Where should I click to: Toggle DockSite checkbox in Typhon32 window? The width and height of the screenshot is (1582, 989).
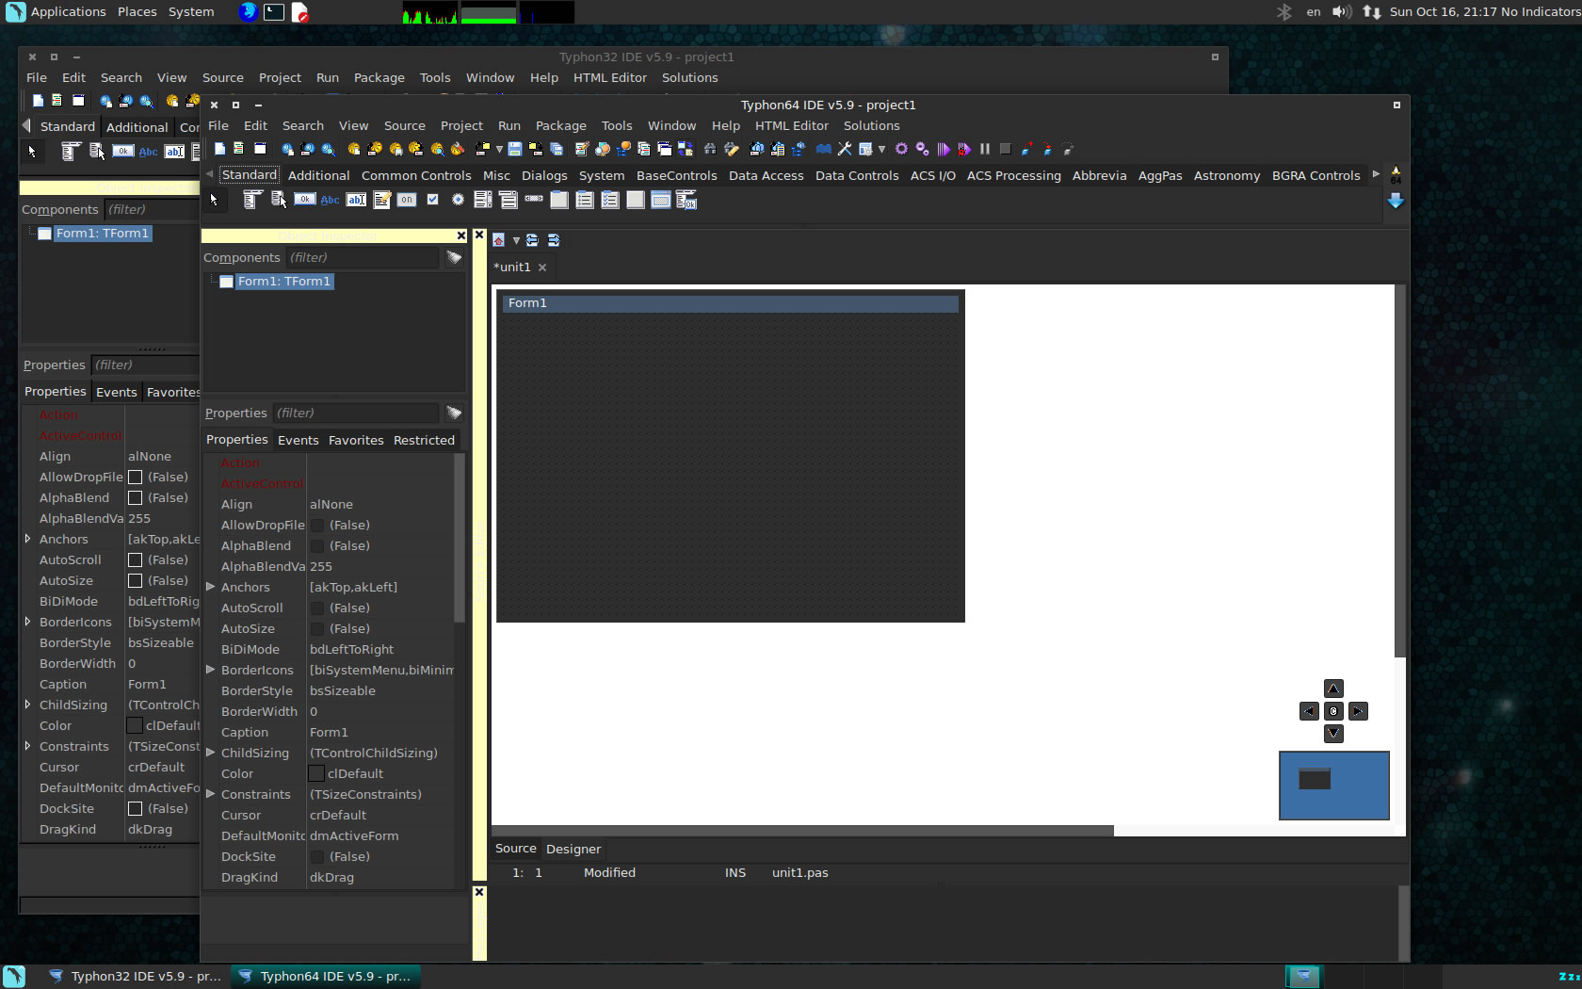pos(136,808)
